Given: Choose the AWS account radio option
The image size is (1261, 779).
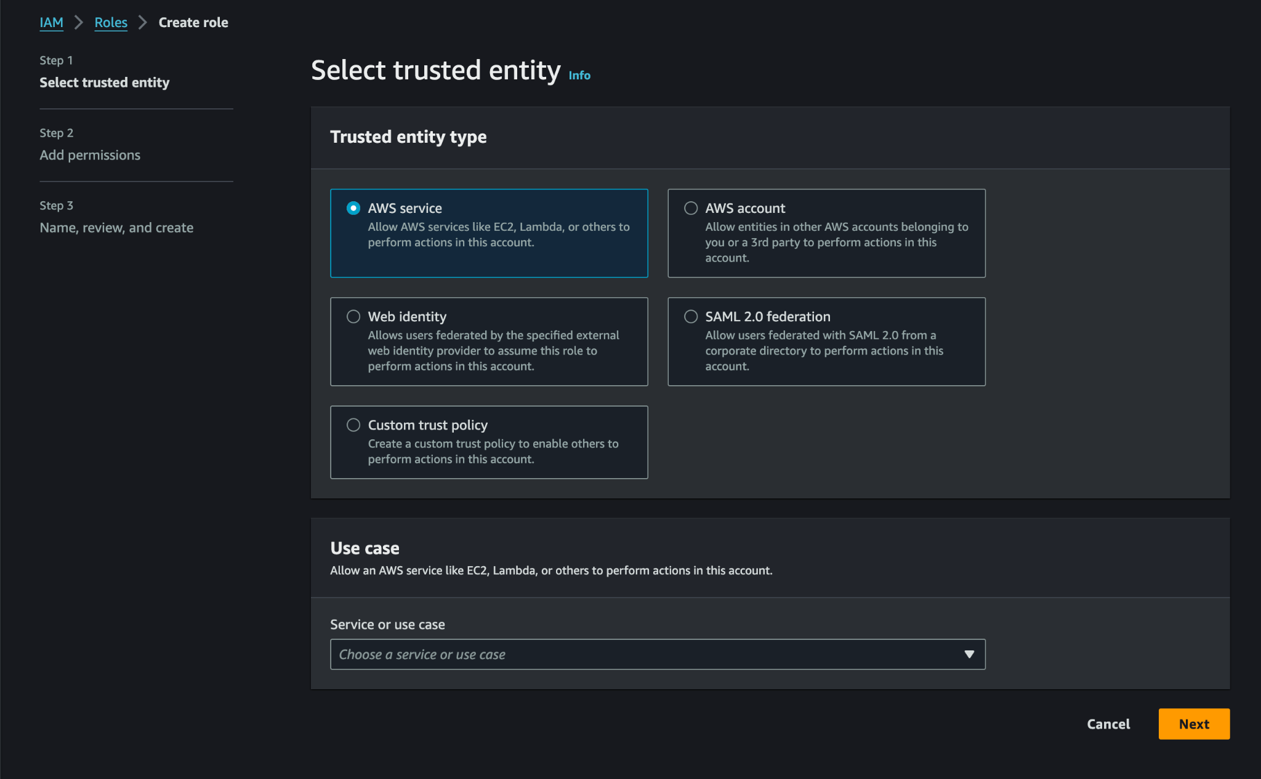Looking at the screenshot, I should click(691, 208).
